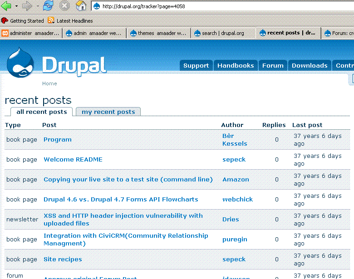
Task: Click the Getting Started bookmark icon
Action: 4,20
